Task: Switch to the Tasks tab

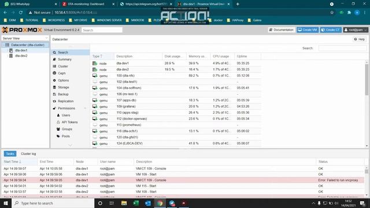Action: (10, 154)
